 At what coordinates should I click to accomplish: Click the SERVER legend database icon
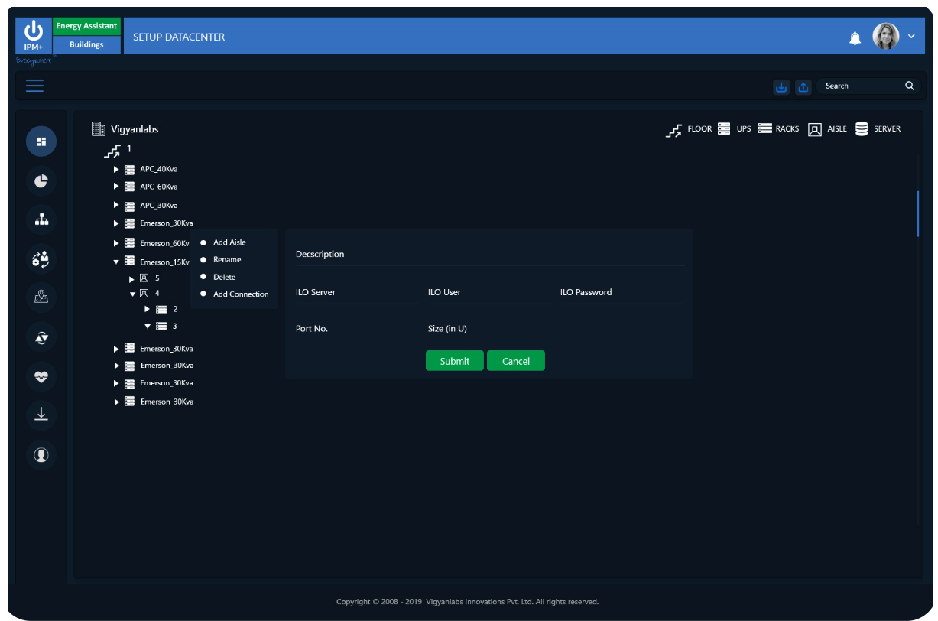point(862,128)
